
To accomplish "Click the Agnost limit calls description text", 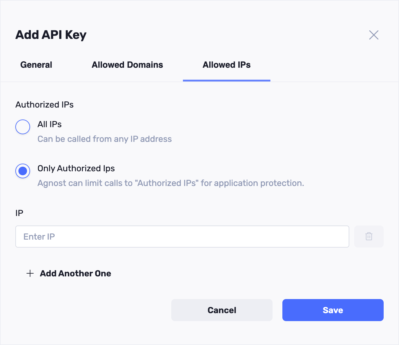I will click(171, 183).
